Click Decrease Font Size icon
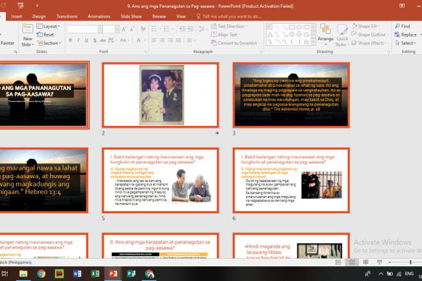The image size is (422, 281). [x=132, y=29]
